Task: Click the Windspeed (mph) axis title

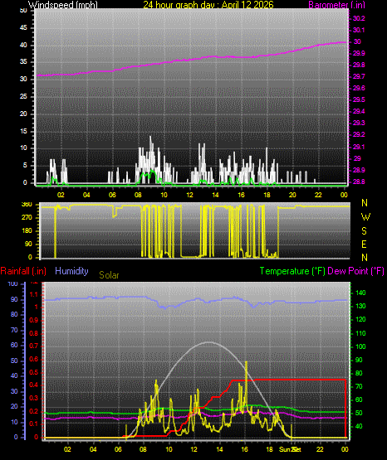Action: (x=63, y=5)
